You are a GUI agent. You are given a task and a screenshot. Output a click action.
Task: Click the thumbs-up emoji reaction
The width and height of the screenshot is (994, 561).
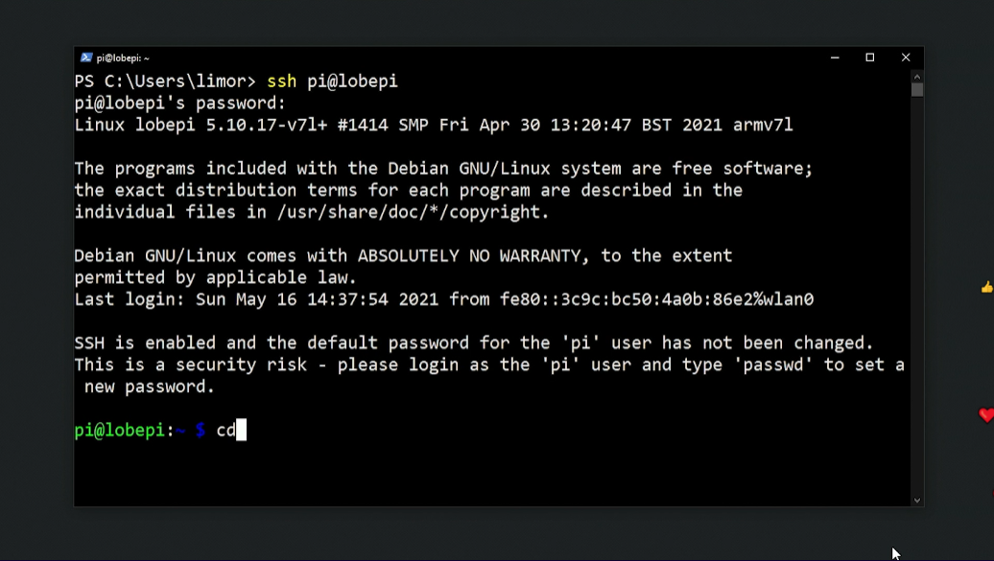point(986,288)
